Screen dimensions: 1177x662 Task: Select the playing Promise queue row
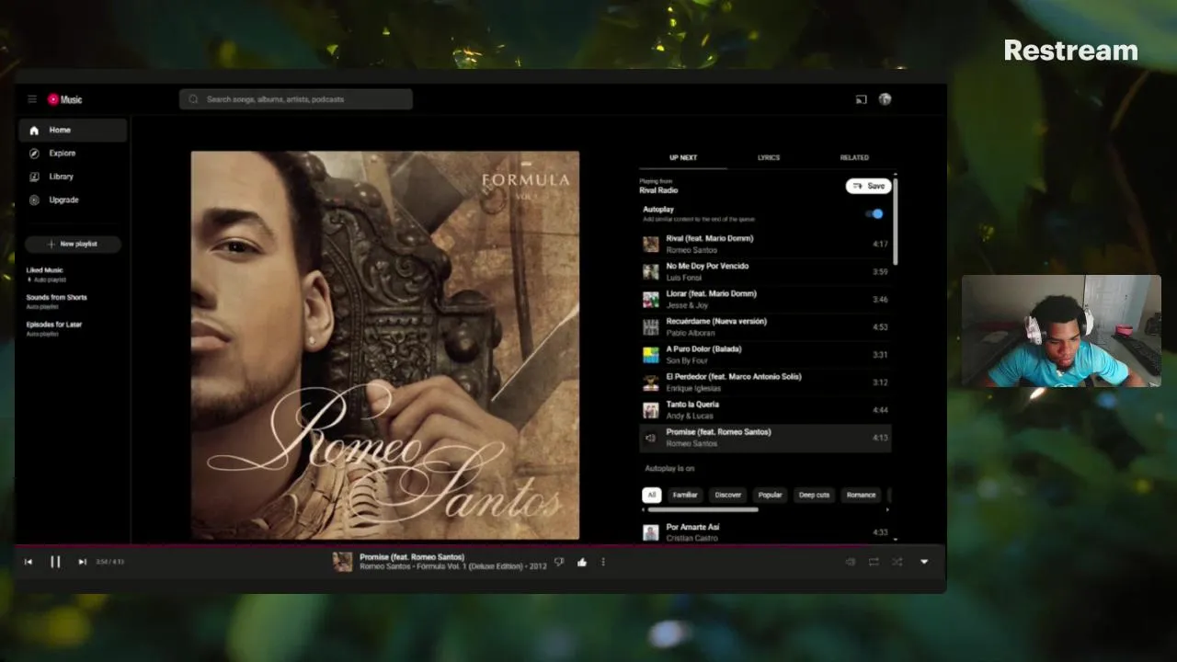(765, 438)
